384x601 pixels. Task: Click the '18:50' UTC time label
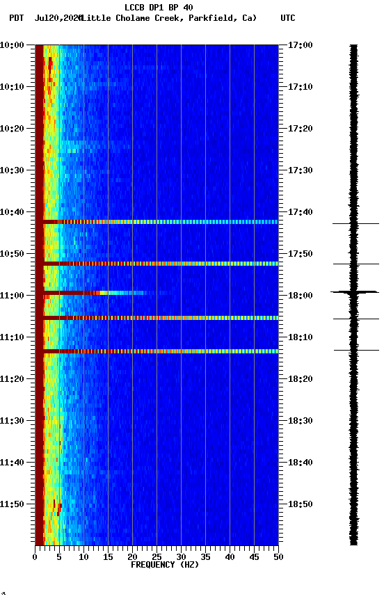pos(301,504)
